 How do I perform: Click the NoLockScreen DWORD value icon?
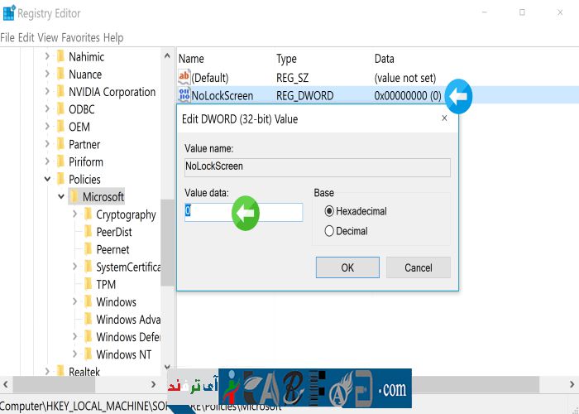point(184,96)
